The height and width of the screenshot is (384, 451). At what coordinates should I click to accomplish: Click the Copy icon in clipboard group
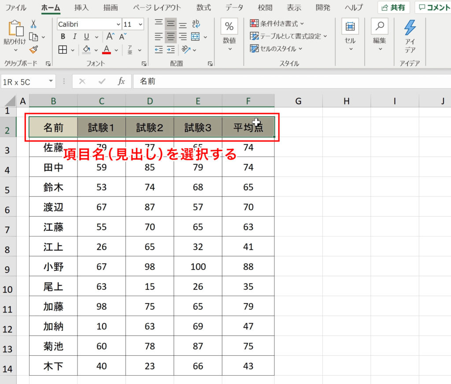click(x=33, y=37)
